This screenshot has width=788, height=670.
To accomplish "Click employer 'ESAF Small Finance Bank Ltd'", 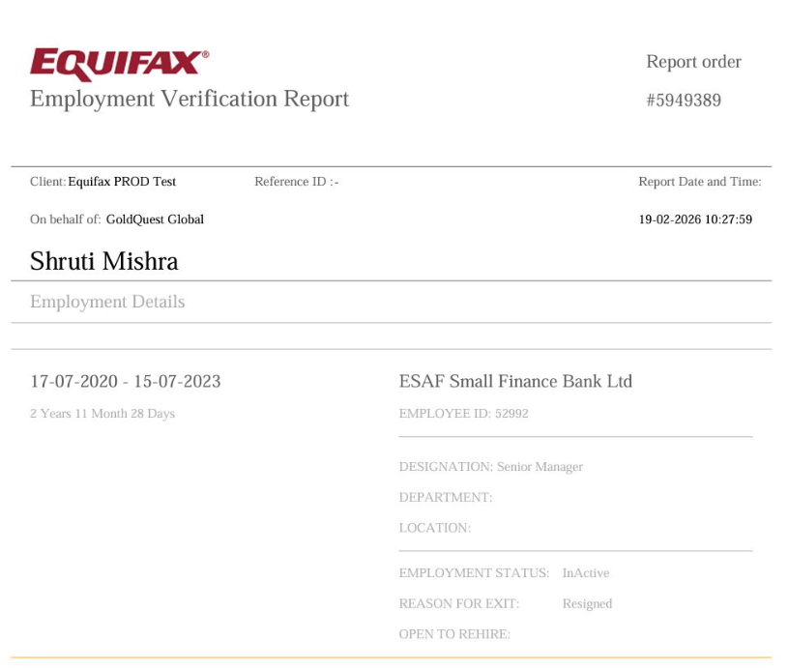I will click(x=515, y=382).
